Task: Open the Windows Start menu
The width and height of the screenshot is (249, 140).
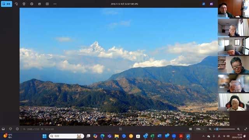Action: 44,136
